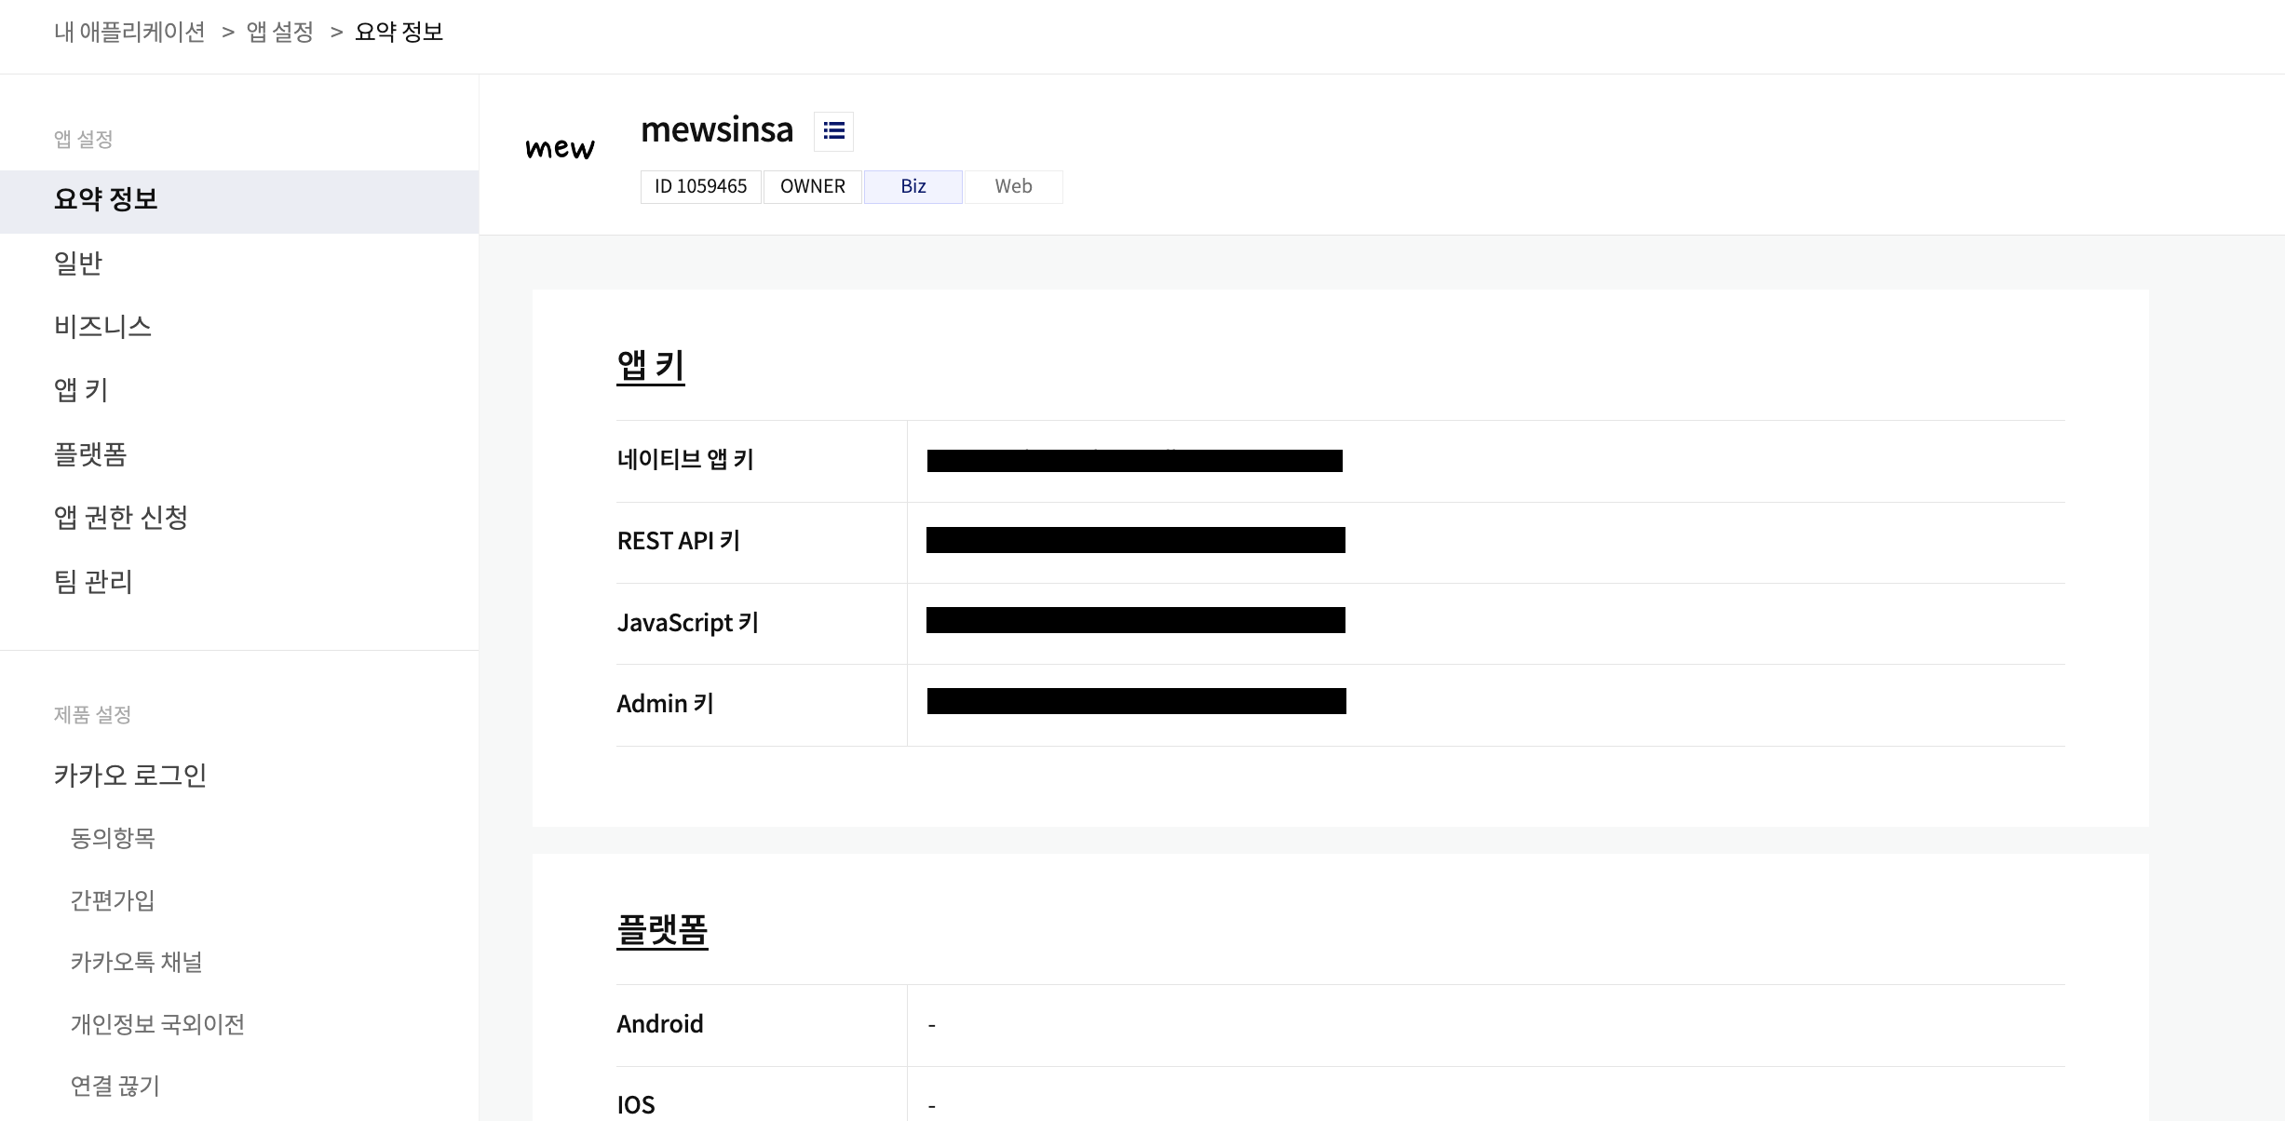Click the 네이티브 앱 키 row label
Viewport: 2285px width, 1121px height.
tap(685, 460)
